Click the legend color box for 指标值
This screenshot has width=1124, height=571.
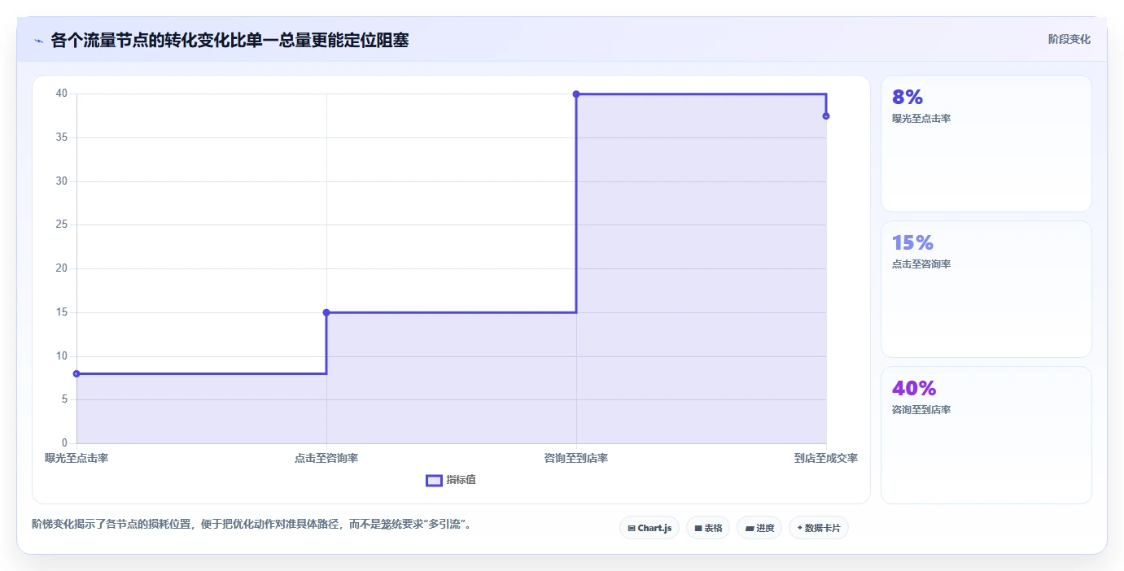(x=435, y=481)
